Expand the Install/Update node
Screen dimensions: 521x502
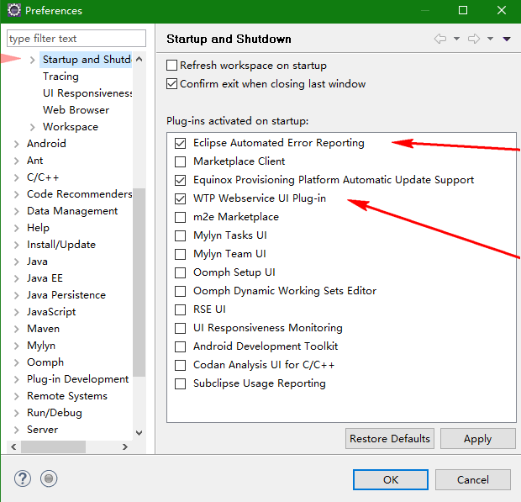(16, 245)
